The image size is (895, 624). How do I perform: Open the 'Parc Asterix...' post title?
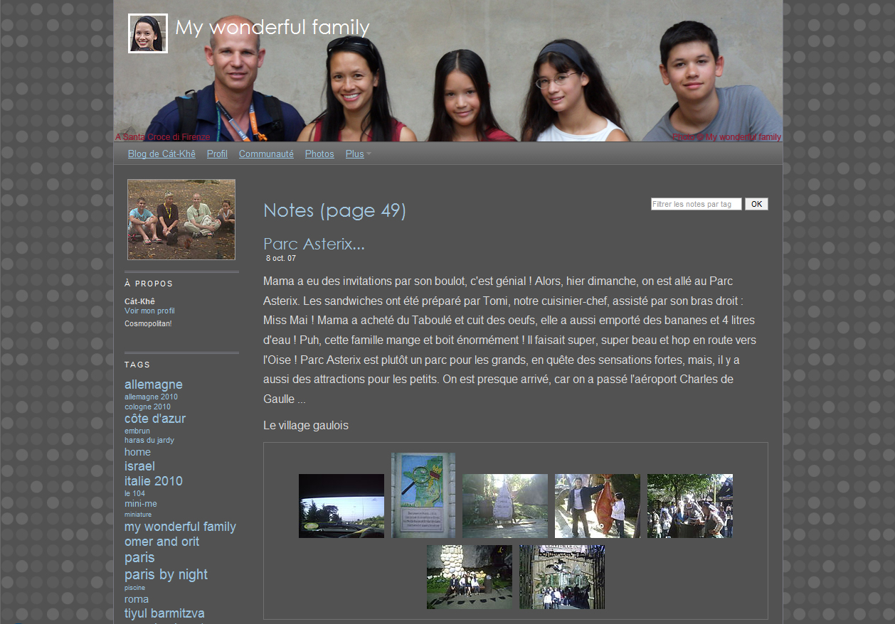(314, 244)
